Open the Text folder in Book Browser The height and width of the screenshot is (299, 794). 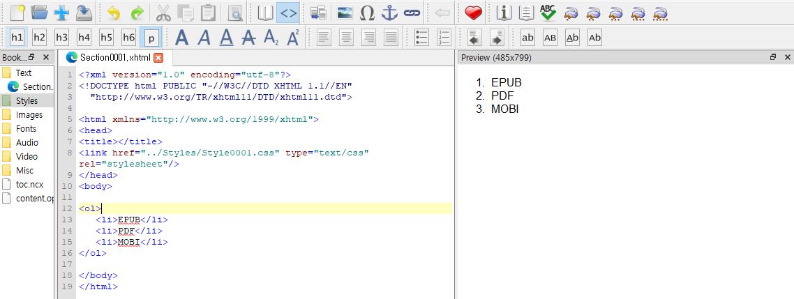(23, 73)
